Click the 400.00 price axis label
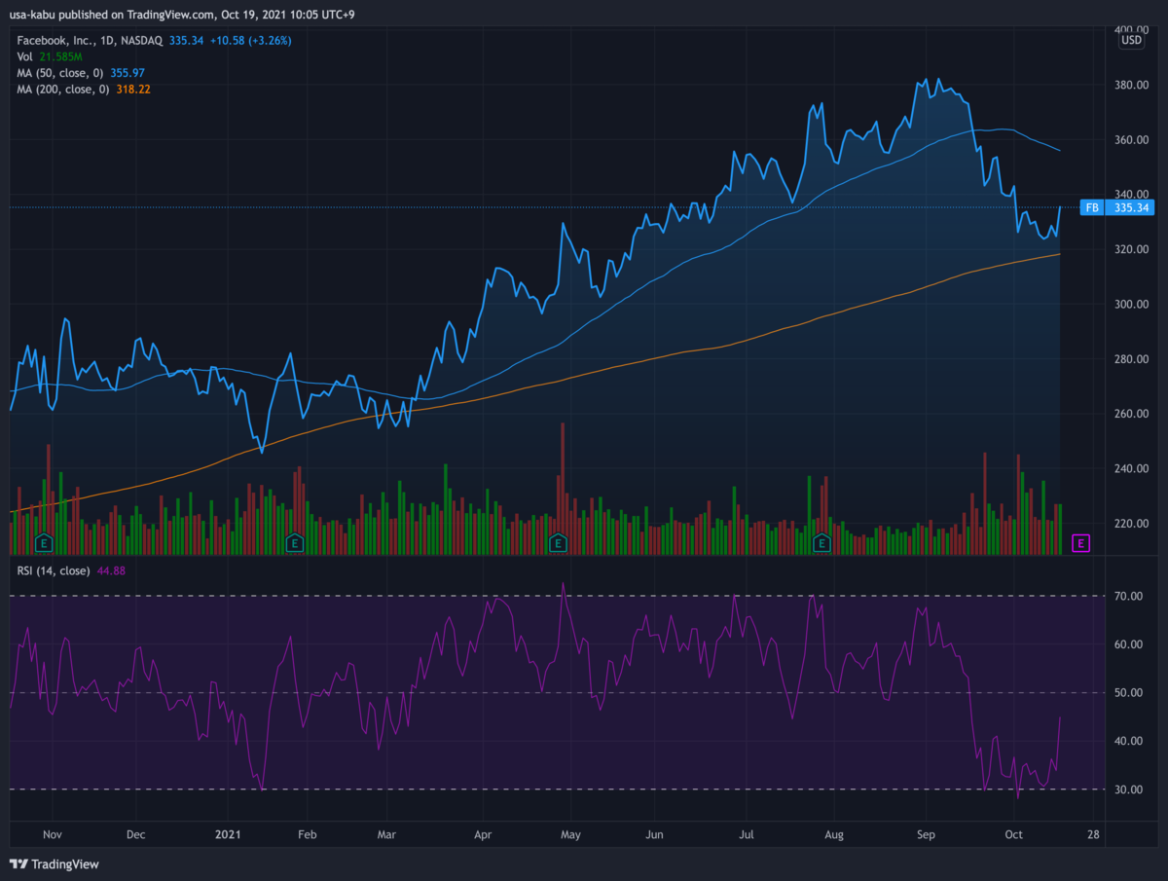Image resolution: width=1168 pixels, height=881 pixels. [x=1131, y=30]
